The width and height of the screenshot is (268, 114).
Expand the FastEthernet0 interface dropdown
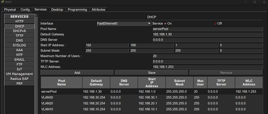(149, 24)
